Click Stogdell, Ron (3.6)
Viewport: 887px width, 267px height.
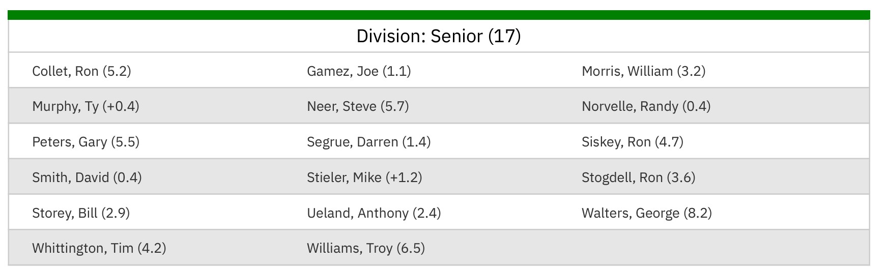coord(638,177)
